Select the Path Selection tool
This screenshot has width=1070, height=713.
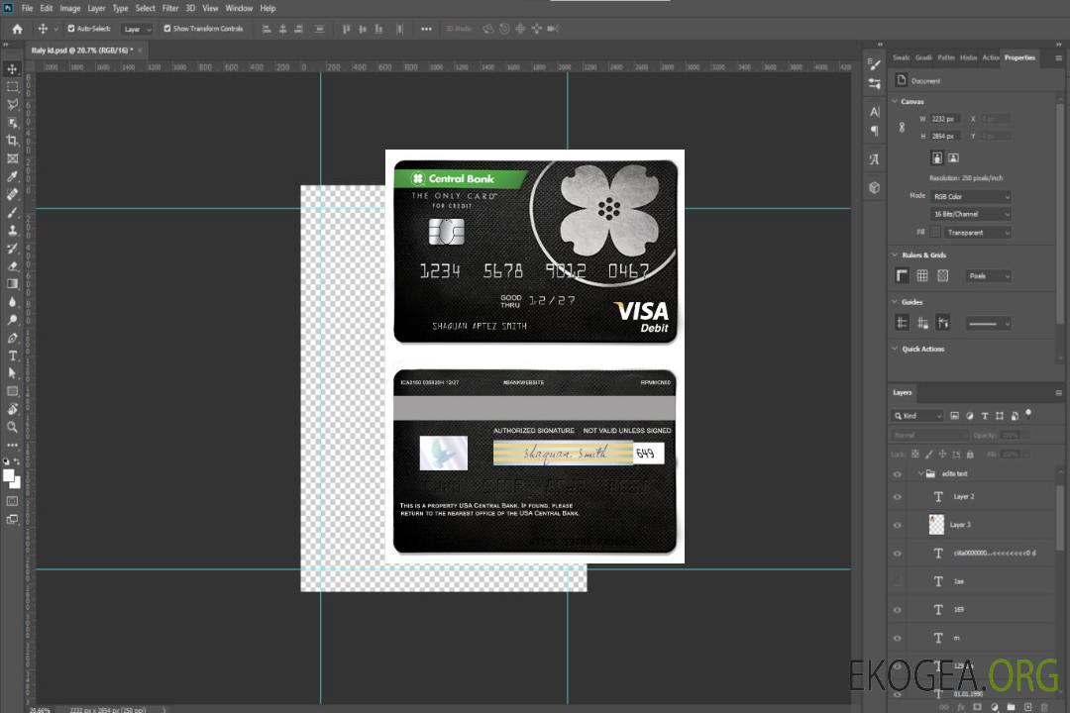coord(12,373)
